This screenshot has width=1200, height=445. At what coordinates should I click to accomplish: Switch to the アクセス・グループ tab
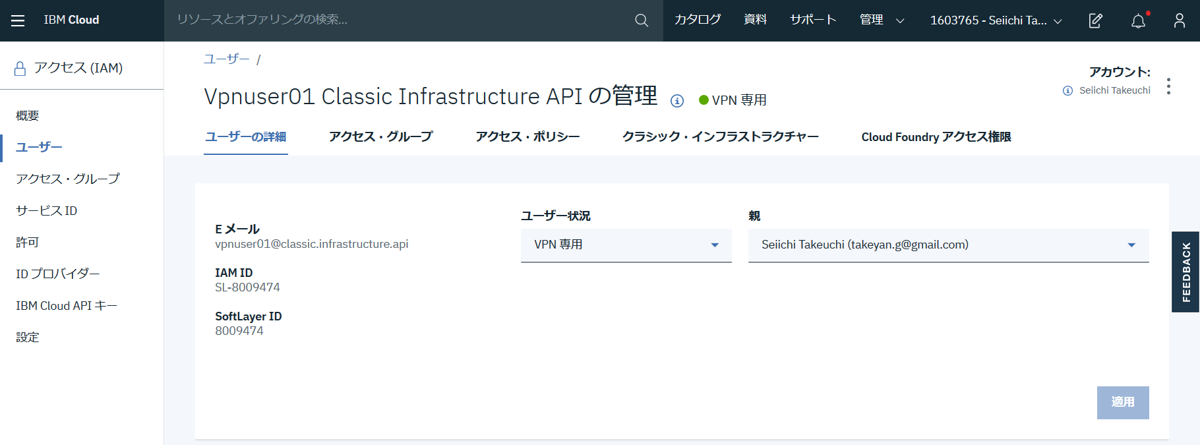(381, 137)
